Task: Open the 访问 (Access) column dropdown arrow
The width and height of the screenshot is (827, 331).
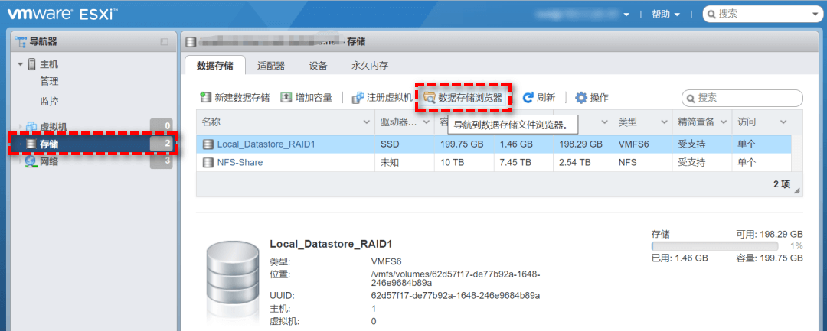Action: [783, 122]
